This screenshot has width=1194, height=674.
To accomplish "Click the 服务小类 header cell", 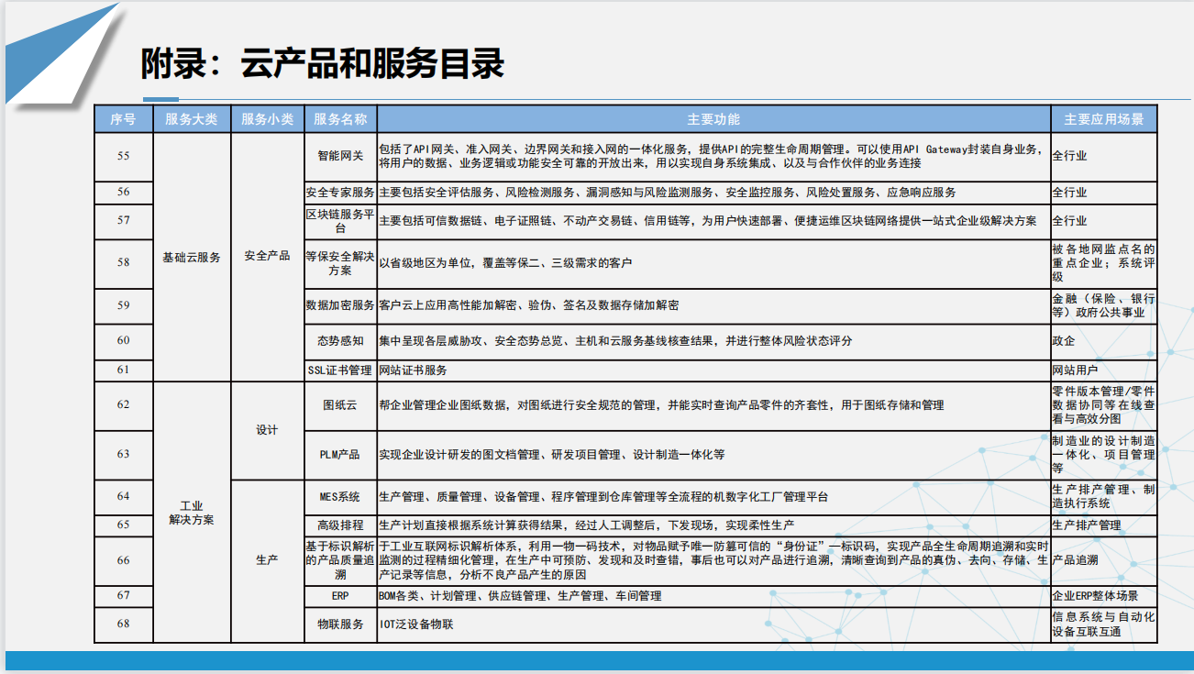I will coord(267,119).
